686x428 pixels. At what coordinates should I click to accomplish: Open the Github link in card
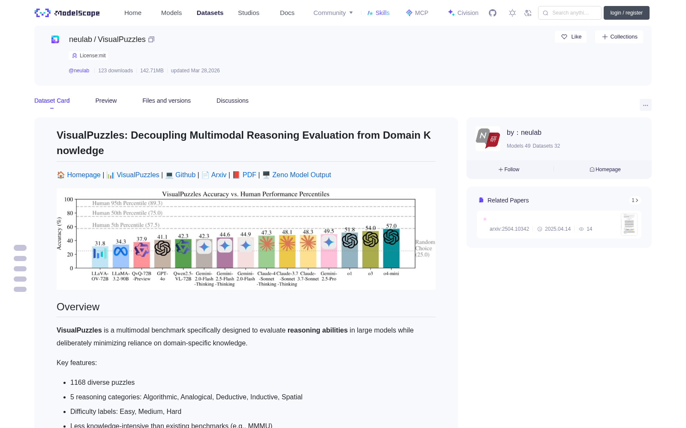(185, 175)
